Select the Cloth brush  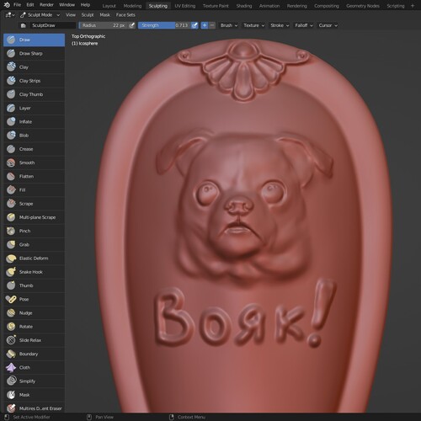click(x=34, y=368)
